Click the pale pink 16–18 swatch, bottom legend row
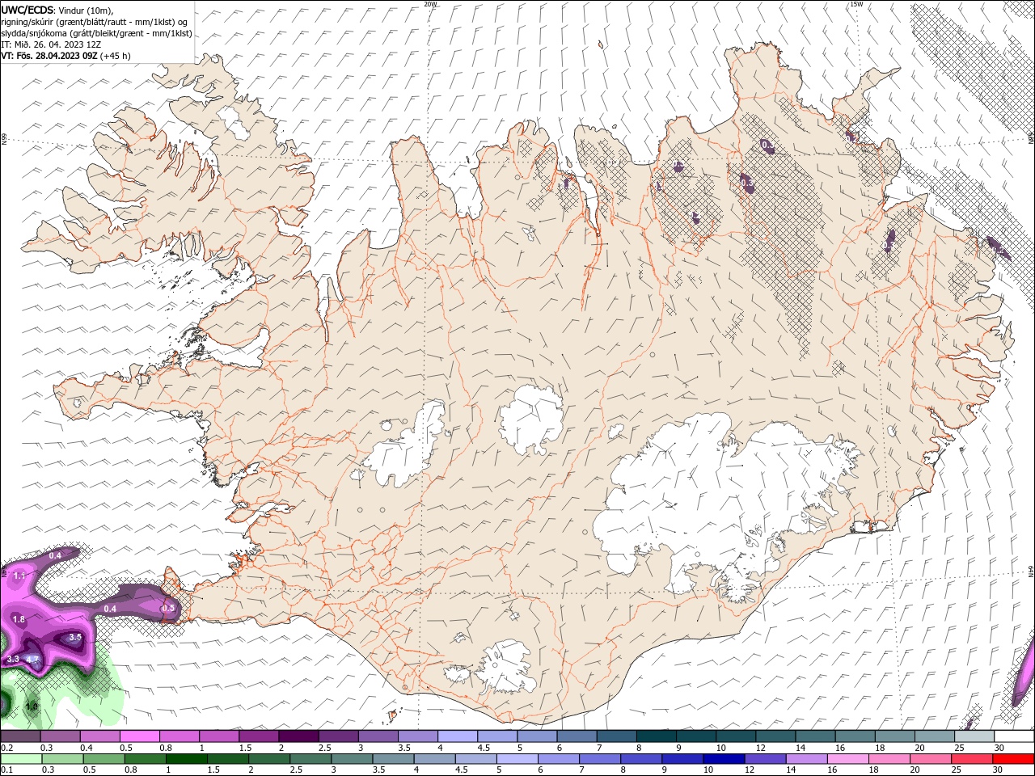 click(848, 759)
